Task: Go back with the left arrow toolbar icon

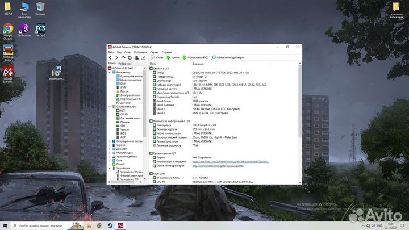Action: coord(110,57)
